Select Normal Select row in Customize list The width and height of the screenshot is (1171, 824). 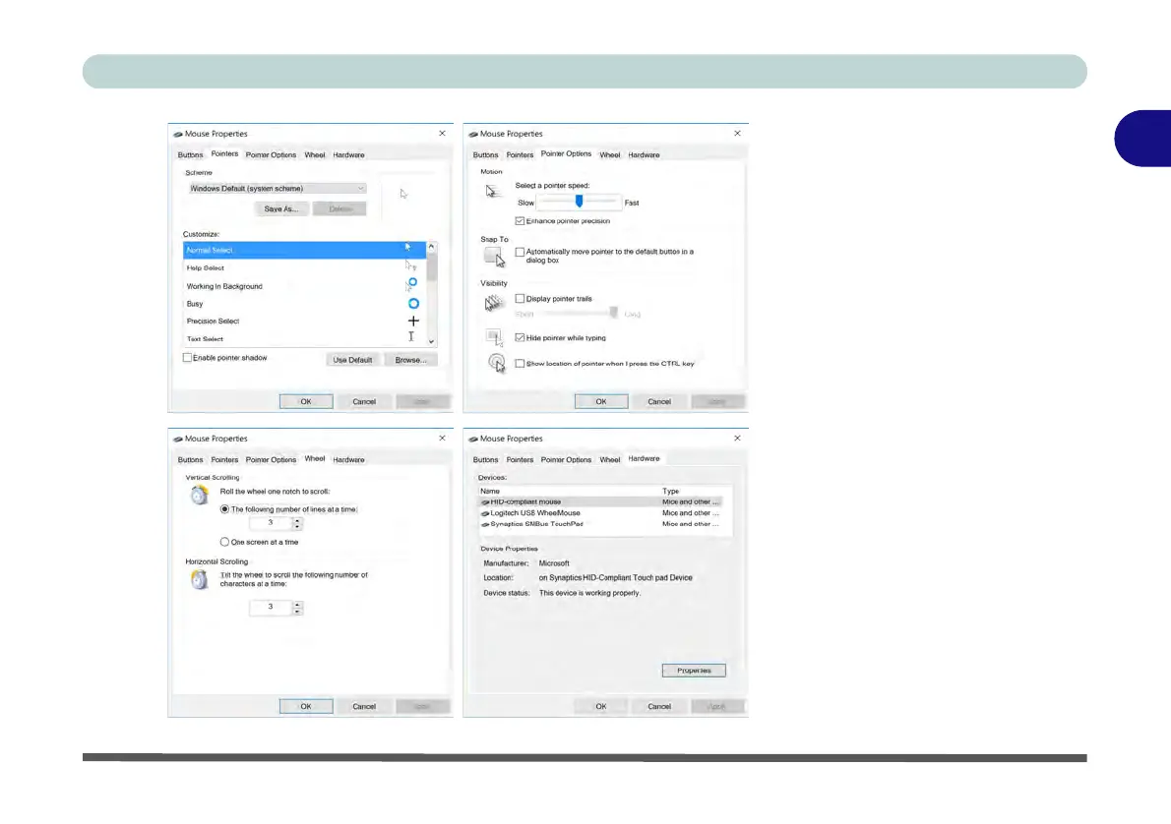(305, 250)
